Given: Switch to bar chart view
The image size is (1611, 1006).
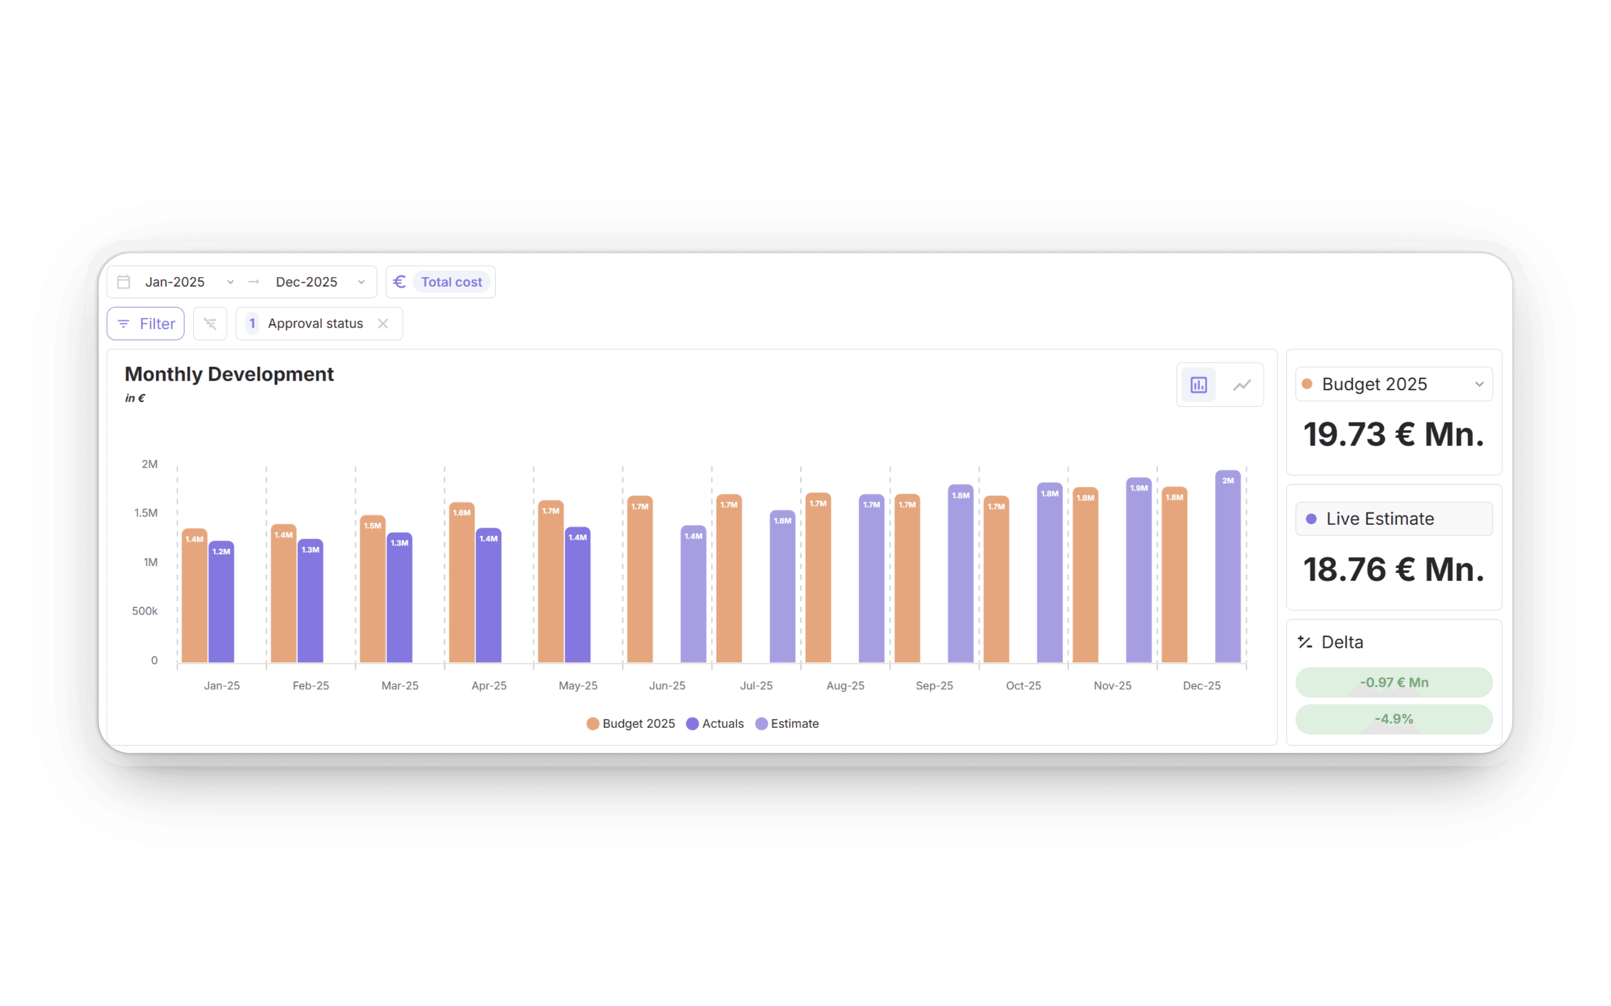Looking at the screenshot, I should [x=1198, y=385].
